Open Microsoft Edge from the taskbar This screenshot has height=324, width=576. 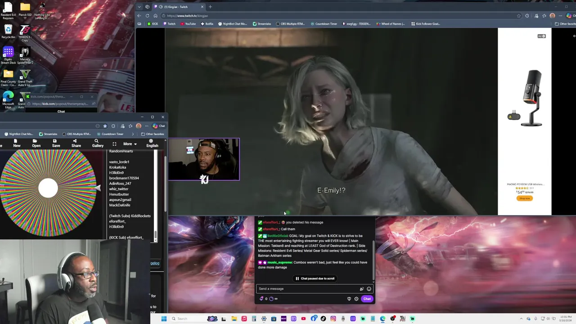[382, 319]
